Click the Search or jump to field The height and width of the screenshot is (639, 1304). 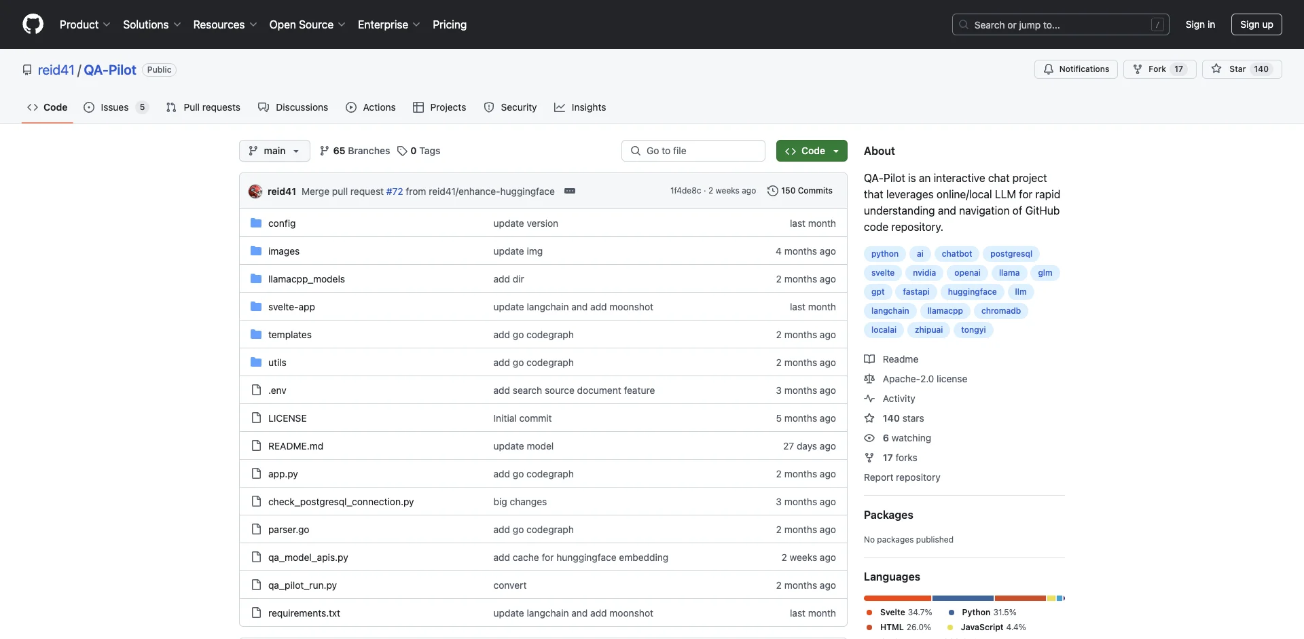coord(1061,24)
